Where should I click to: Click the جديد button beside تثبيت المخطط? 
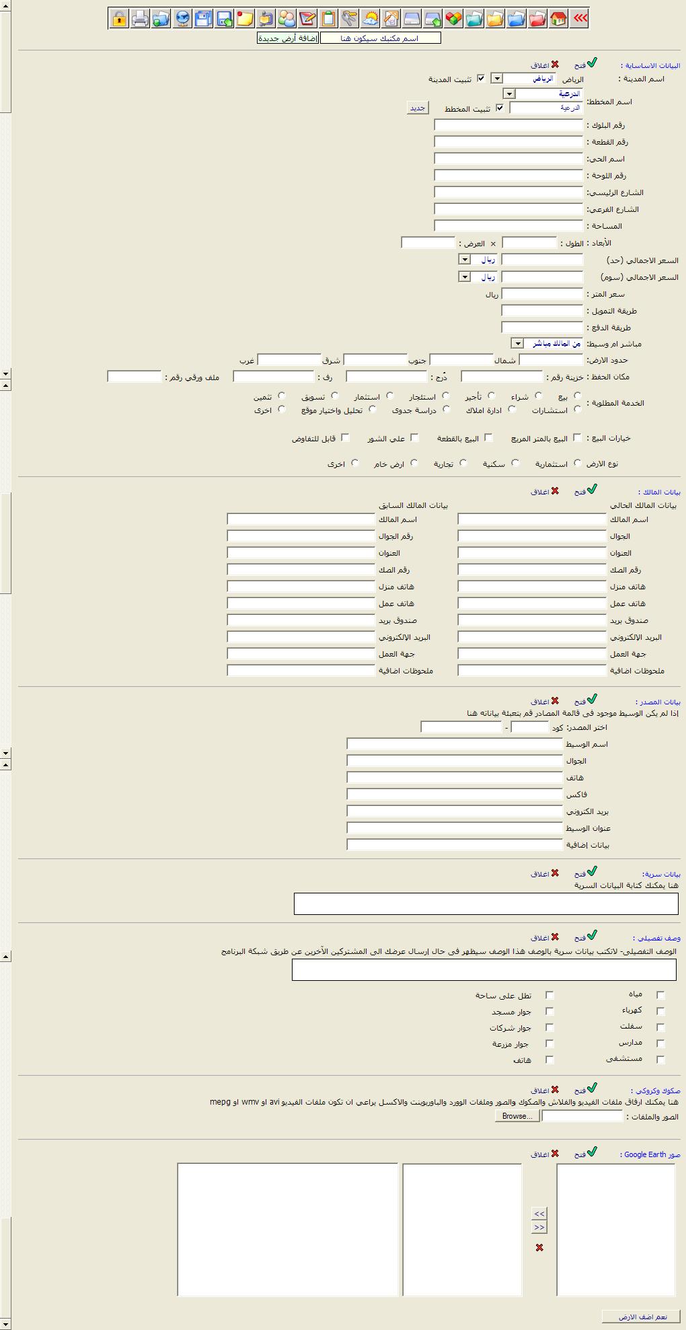point(418,108)
